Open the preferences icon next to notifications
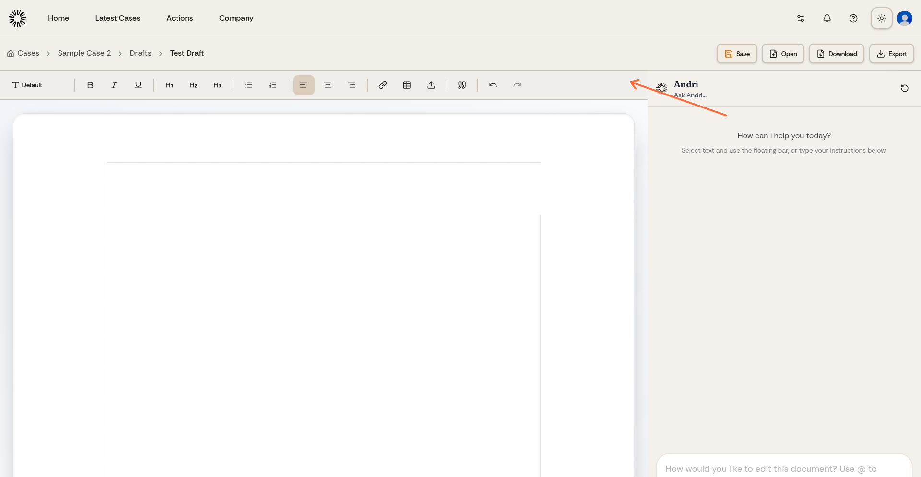This screenshot has height=477, width=921. tap(800, 18)
